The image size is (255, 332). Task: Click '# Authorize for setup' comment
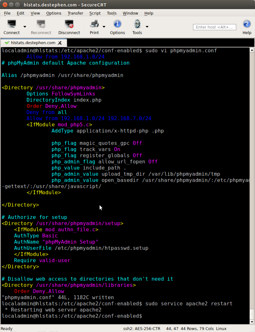(x=34, y=217)
